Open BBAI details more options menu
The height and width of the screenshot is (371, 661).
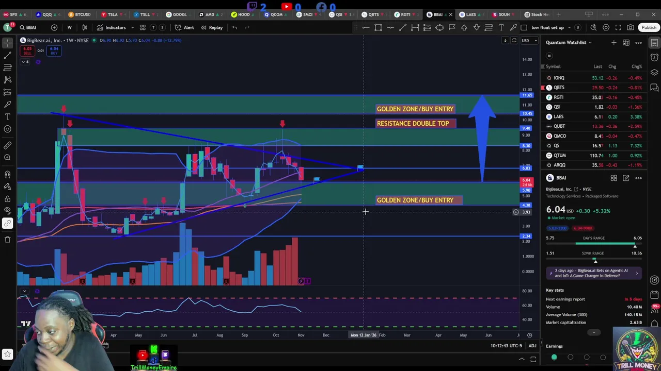coord(639,178)
